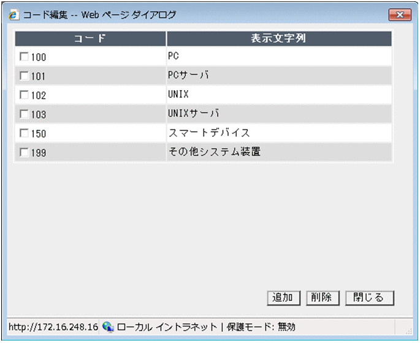Select the PC display string cell
Screen dimensions: 420x343
(x=279, y=56)
